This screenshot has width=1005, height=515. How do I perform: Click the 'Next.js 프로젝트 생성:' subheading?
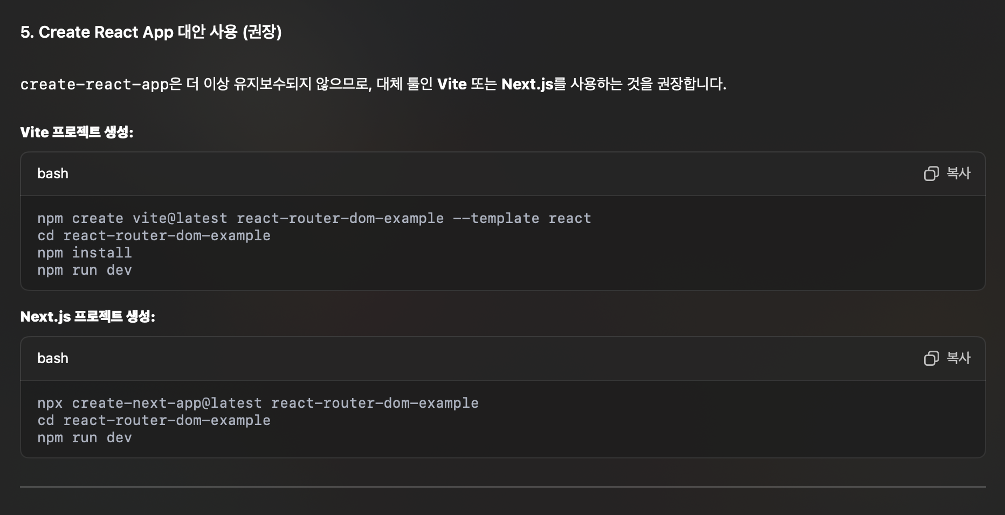(x=87, y=316)
